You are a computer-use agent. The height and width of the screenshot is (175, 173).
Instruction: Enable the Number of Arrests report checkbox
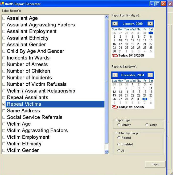4,65
